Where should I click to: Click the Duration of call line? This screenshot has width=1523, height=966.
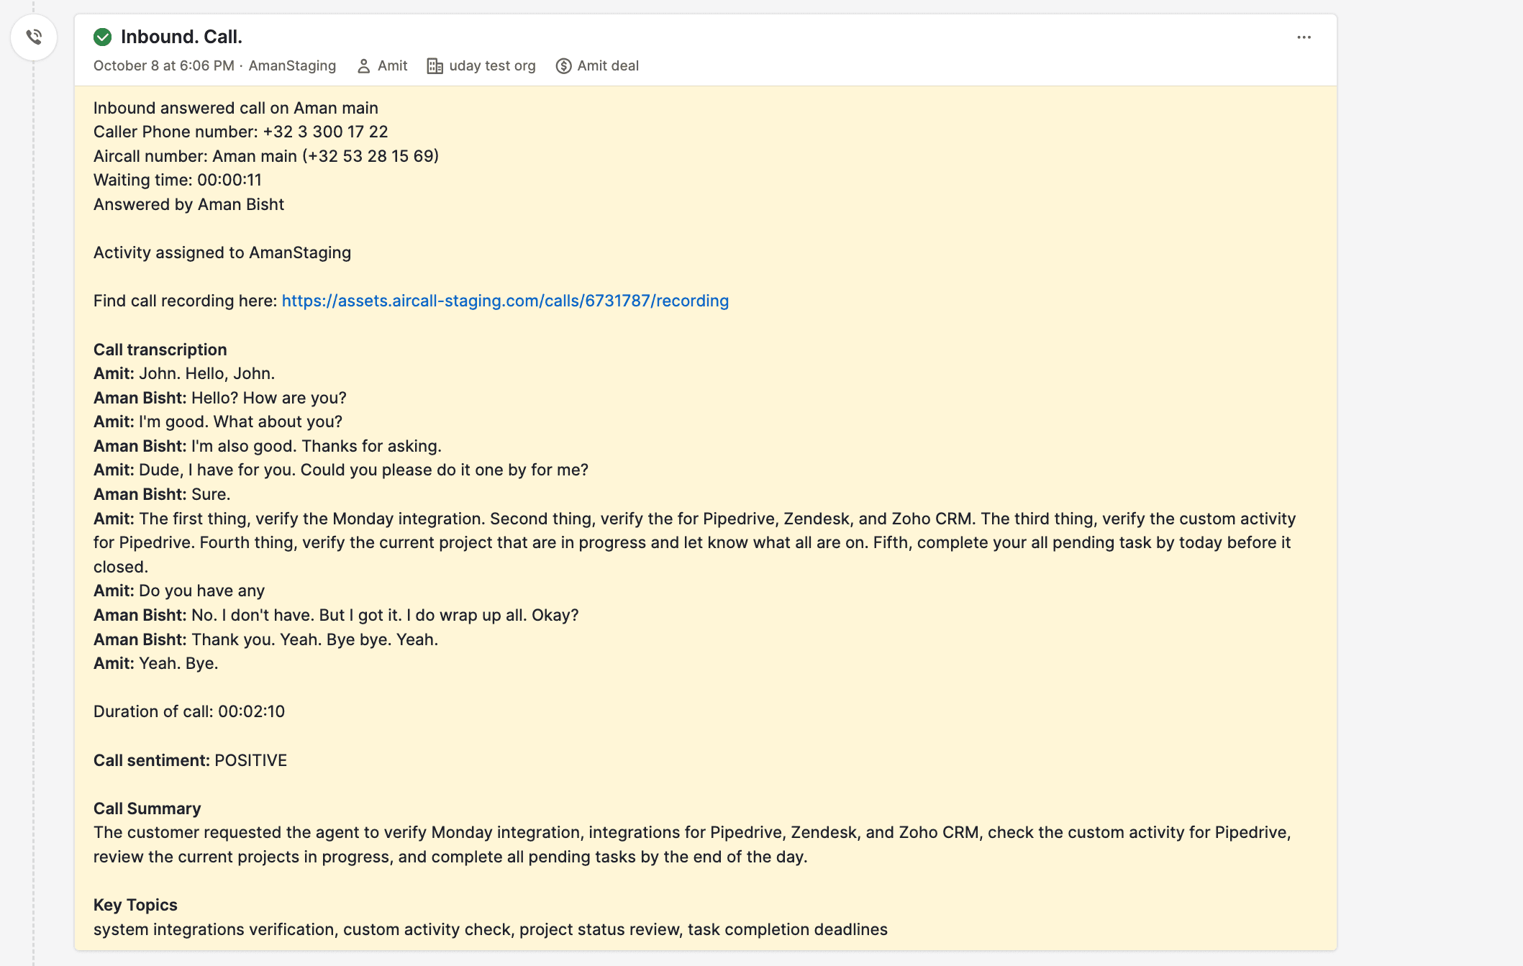(189, 711)
